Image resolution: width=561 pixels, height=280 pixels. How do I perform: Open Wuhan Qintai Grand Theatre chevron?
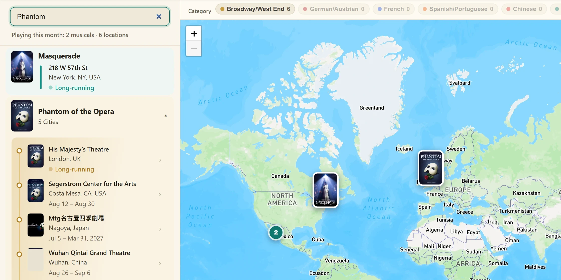(x=160, y=263)
